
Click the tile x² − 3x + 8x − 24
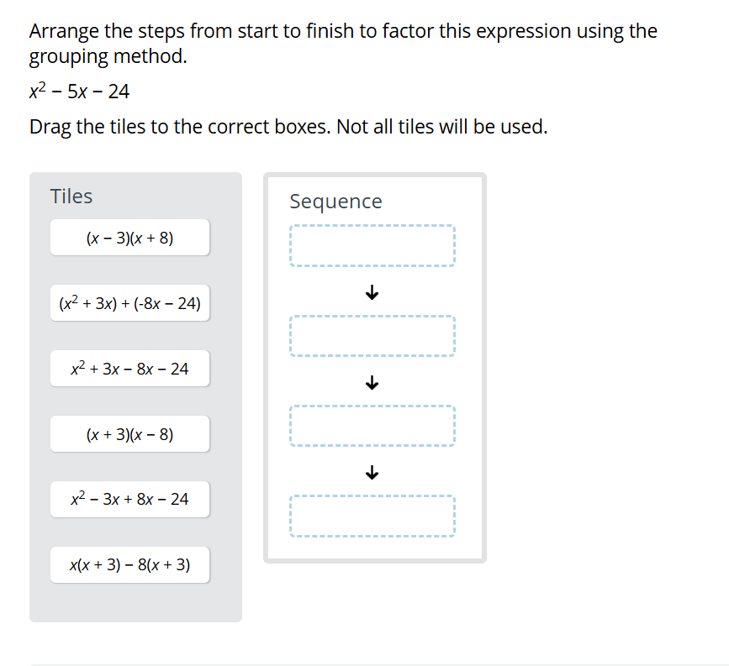(x=129, y=499)
